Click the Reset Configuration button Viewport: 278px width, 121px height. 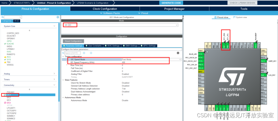point(74,41)
